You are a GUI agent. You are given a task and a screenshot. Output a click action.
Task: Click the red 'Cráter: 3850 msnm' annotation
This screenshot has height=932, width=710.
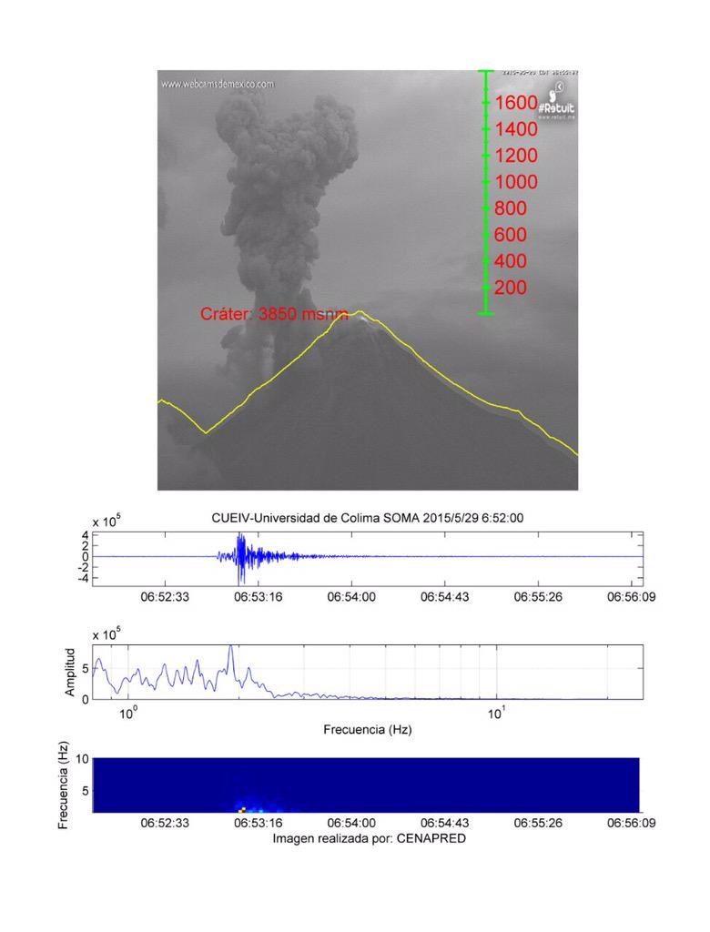coord(274,314)
